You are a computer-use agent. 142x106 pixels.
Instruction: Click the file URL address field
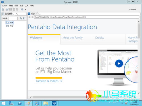tap(87, 17)
